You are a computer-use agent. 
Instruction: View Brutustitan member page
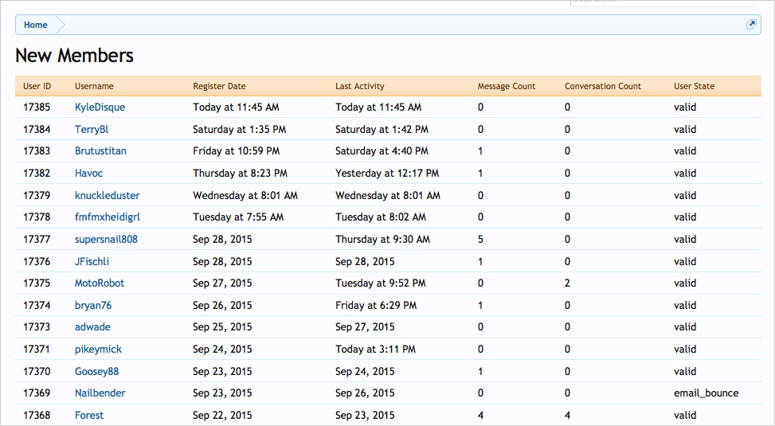(x=100, y=151)
